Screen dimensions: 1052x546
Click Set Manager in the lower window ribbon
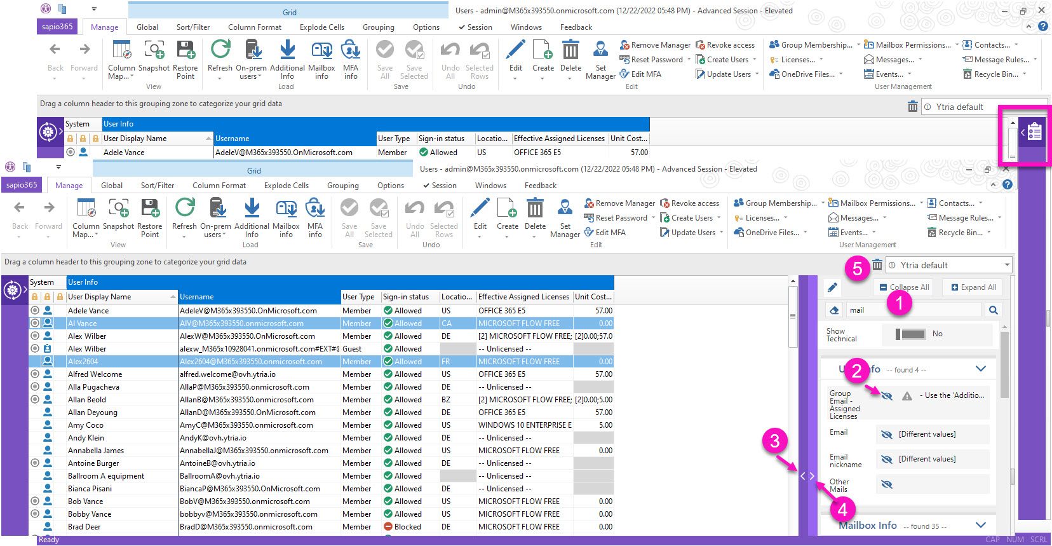565,218
